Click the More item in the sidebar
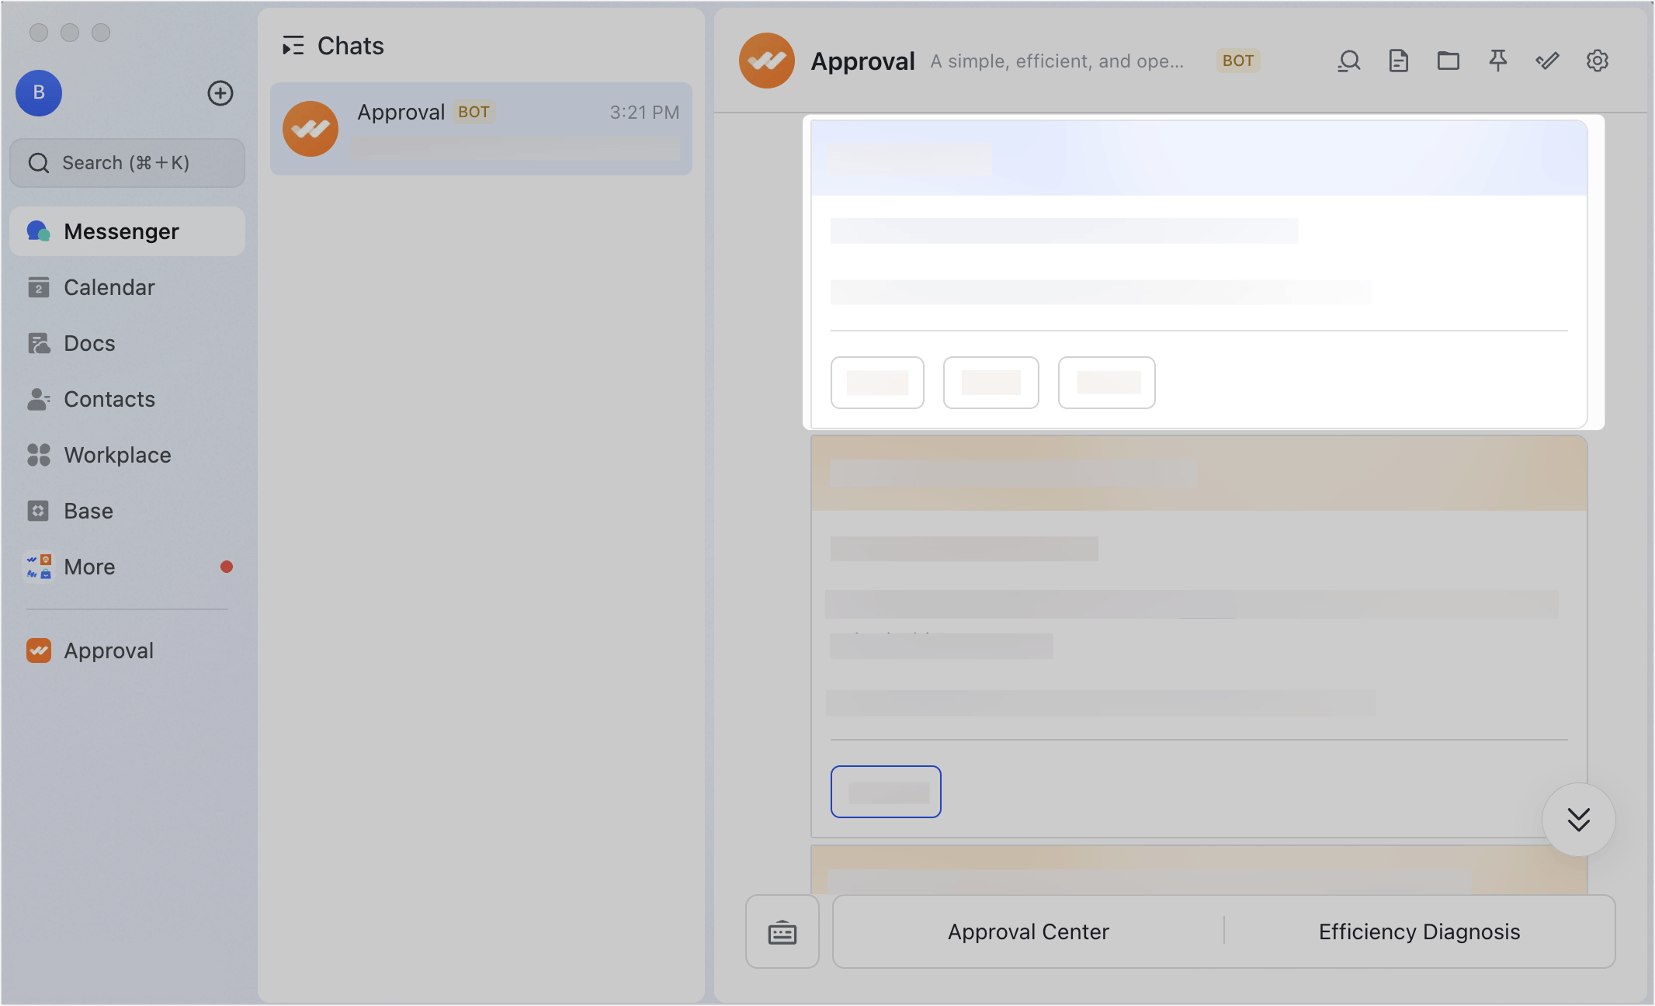The image size is (1655, 1006). 88,567
